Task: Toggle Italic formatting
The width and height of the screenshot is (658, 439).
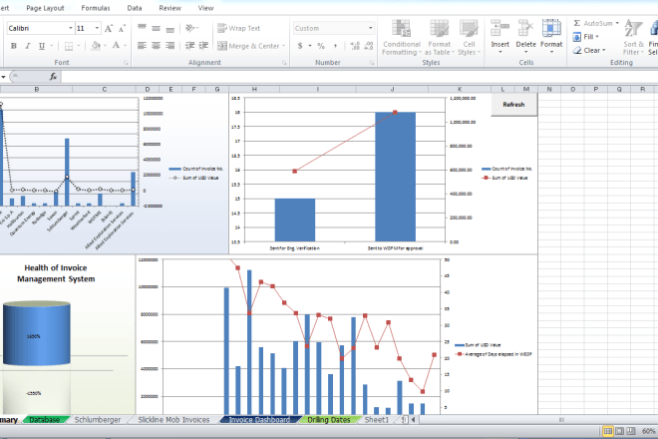Action: (x=28, y=46)
